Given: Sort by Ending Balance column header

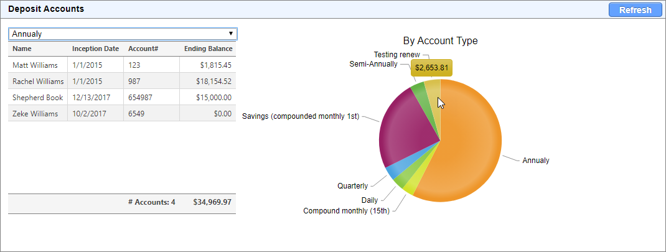Looking at the screenshot, I should pos(208,49).
